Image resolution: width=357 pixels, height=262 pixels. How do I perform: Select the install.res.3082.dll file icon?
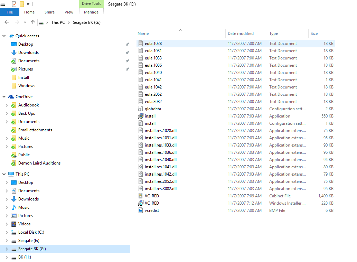141,189
